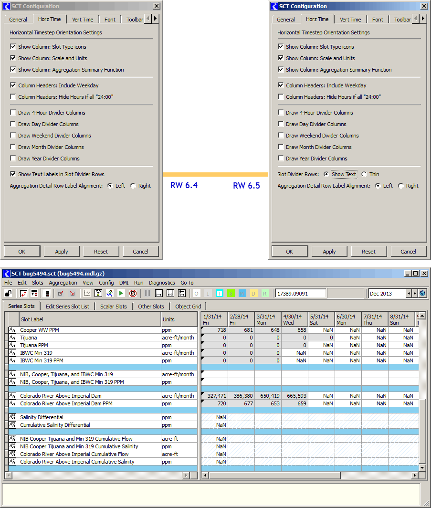Uncheck Slot Type icons in RW 6.4 dialog
Viewport: 431px width, 508px height.
point(13,47)
